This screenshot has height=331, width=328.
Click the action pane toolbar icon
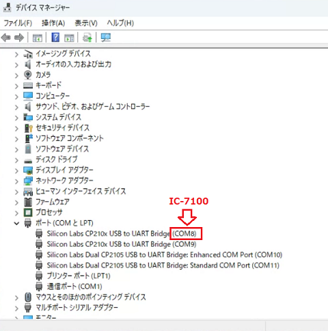69,38
